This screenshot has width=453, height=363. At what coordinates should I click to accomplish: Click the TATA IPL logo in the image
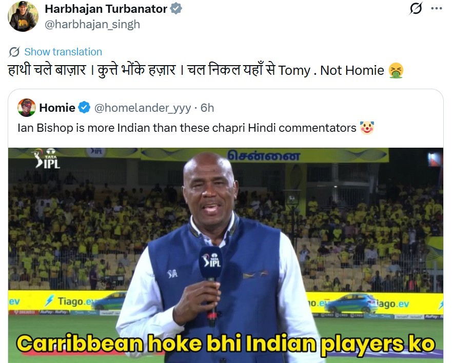tap(47, 158)
